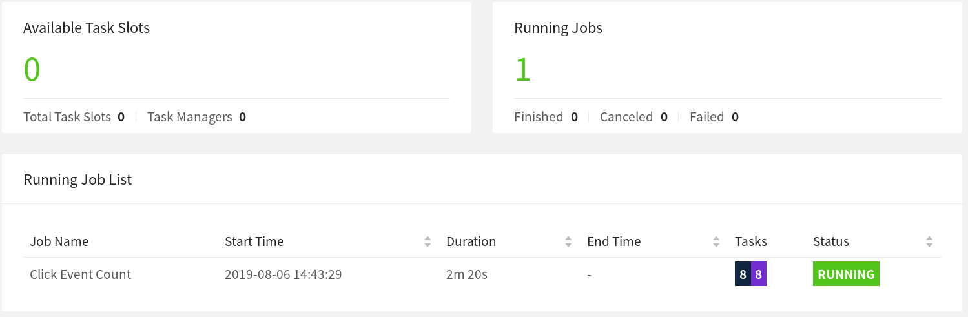Toggle the End Time sort icon
Viewport: 968px width, 317px height.
pyautogui.click(x=716, y=242)
